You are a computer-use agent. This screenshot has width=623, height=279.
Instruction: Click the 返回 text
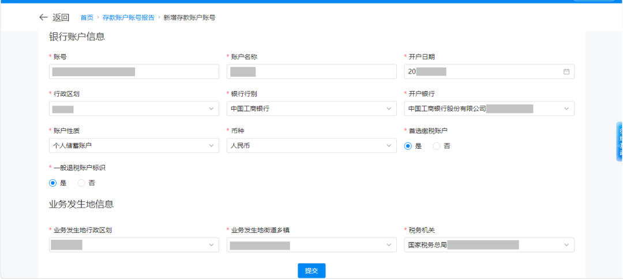(x=61, y=17)
